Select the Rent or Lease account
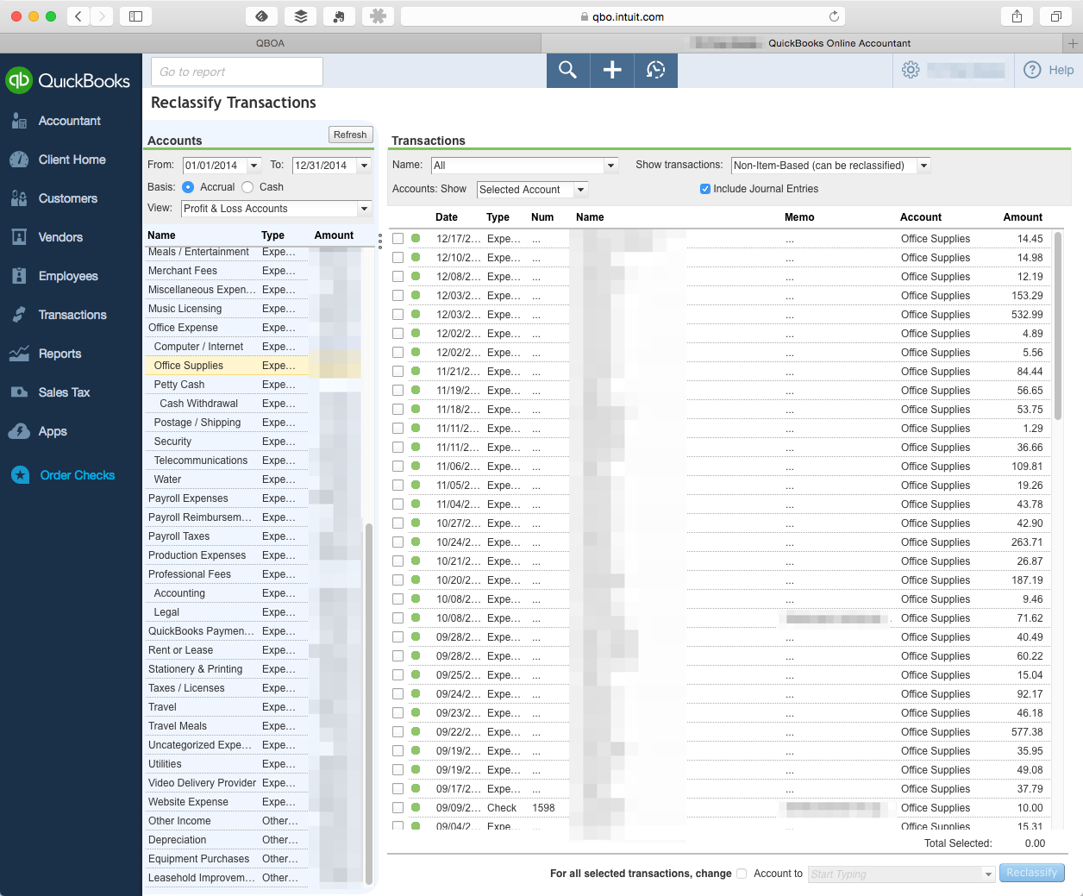The image size is (1083, 896). point(254,650)
